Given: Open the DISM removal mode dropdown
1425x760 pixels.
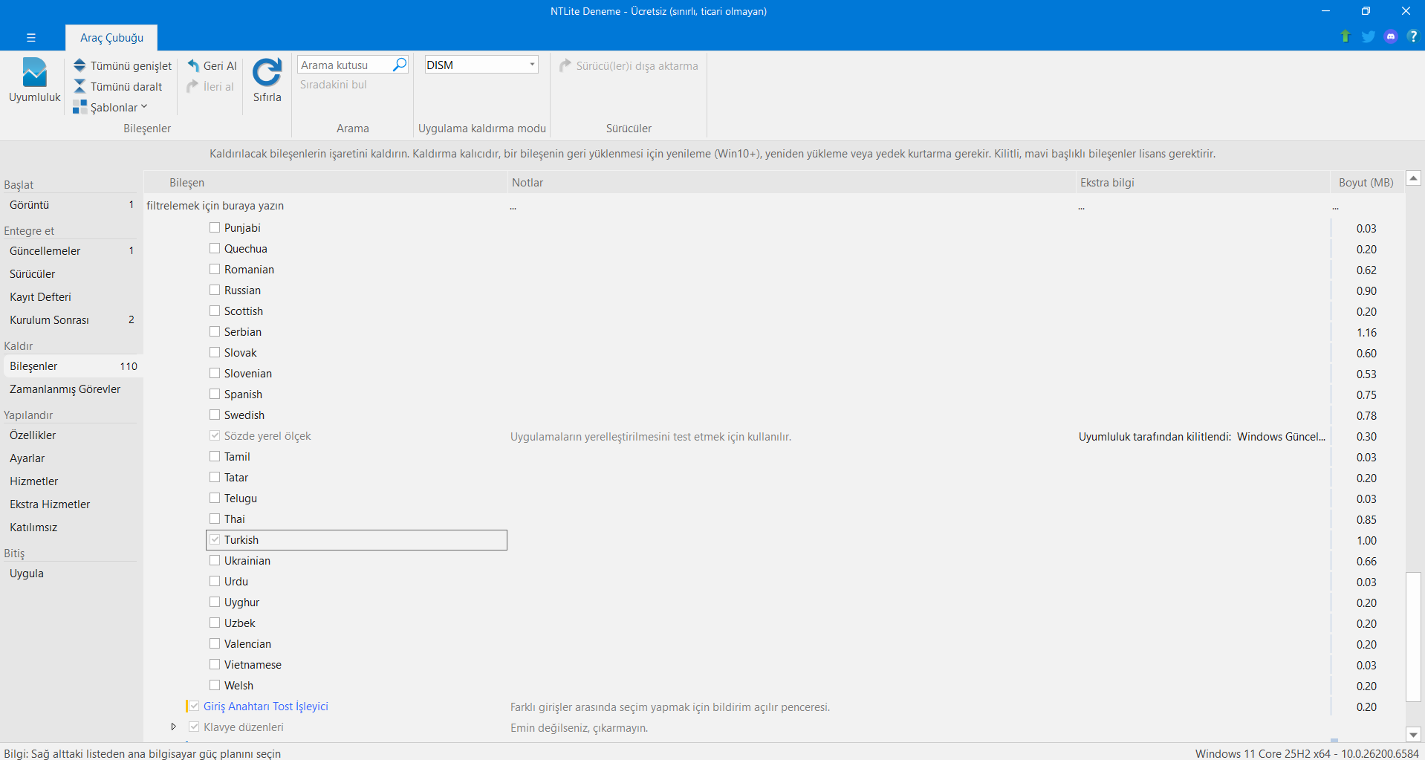Looking at the screenshot, I should pos(532,65).
